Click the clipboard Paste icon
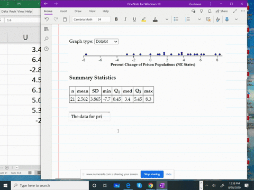254x190 pixels. (x=65, y=19)
